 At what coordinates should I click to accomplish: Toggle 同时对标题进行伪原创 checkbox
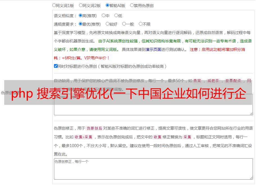(x=56, y=66)
